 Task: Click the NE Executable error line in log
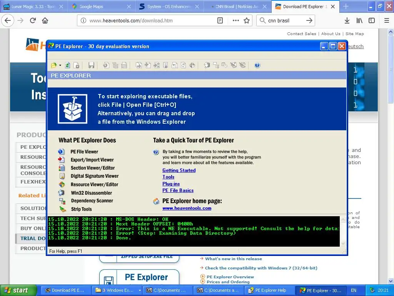coord(194,229)
